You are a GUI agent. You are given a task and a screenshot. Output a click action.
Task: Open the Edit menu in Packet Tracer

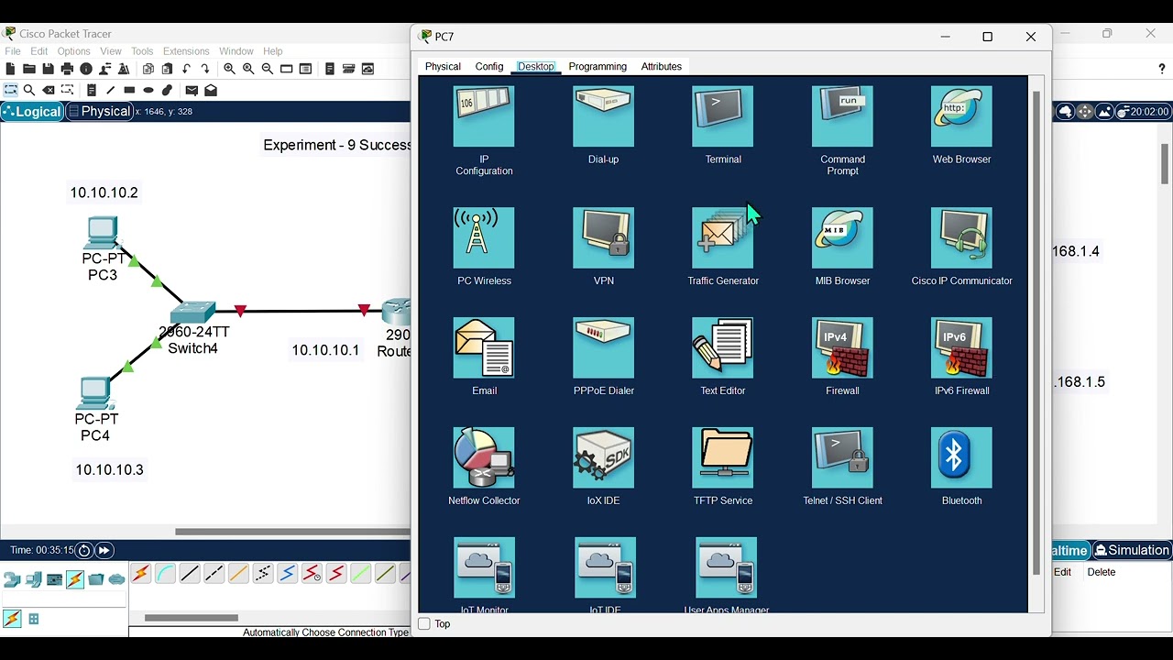(x=39, y=51)
